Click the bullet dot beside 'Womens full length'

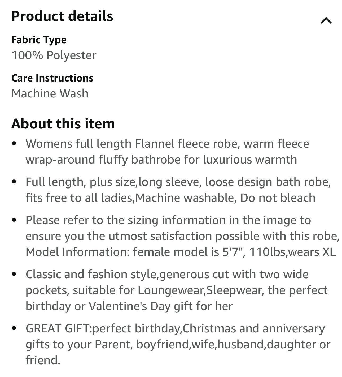15,144
